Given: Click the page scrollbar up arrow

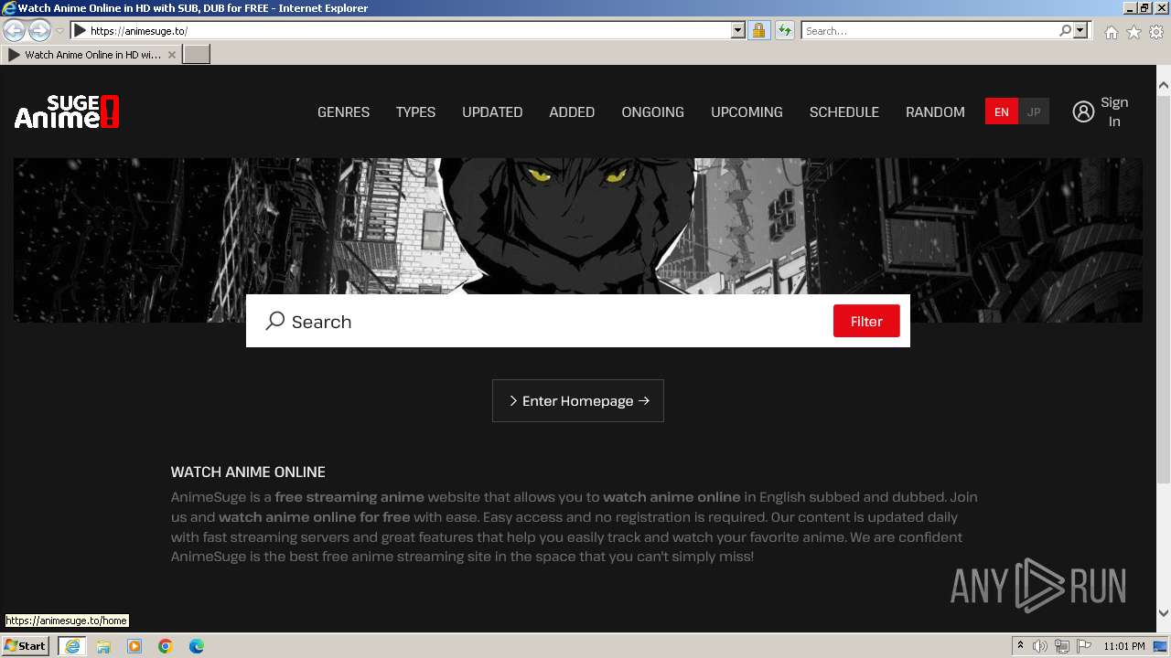Looking at the screenshot, I should coord(1164,86).
